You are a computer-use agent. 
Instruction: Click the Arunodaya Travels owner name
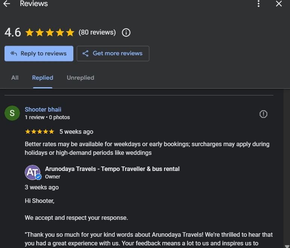(112, 169)
